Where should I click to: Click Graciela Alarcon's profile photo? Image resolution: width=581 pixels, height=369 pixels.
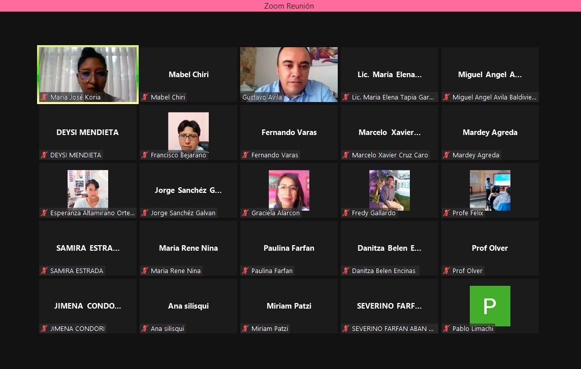point(288,189)
